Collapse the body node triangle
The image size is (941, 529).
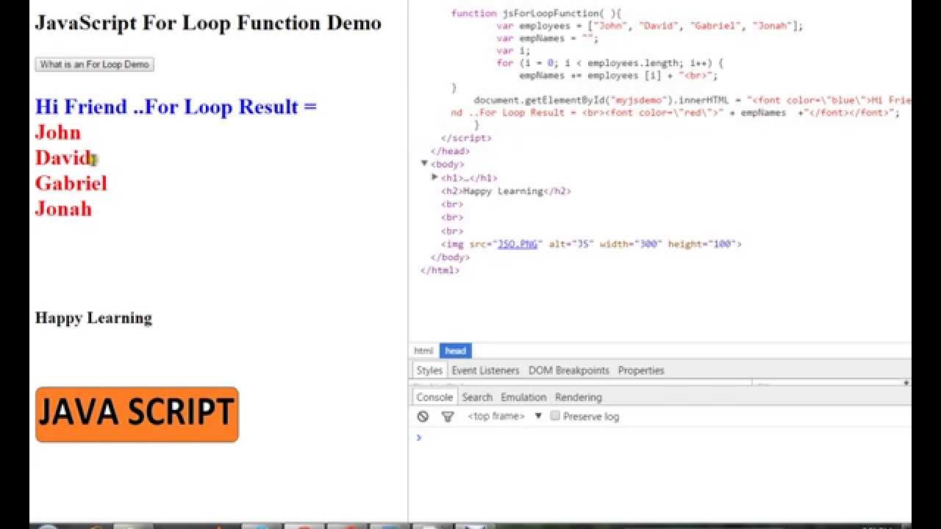click(x=424, y=164)
